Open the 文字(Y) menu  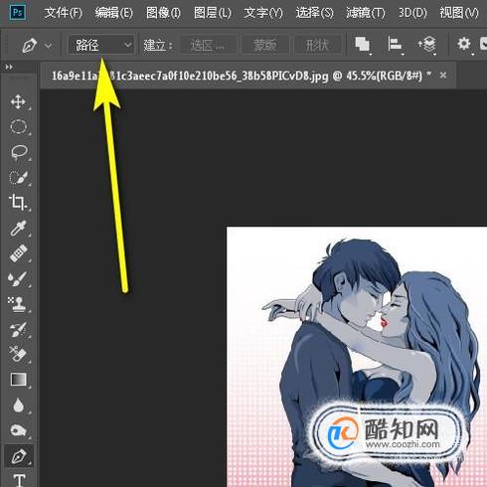(263, 13)
